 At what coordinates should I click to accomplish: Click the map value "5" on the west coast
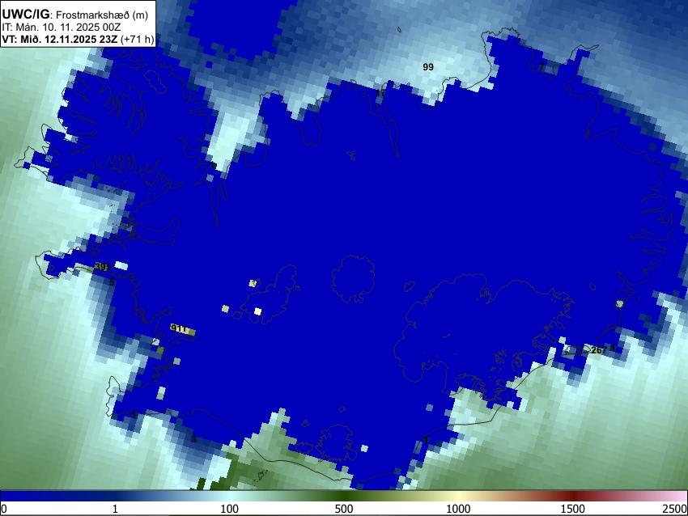(x=112, y=282)
